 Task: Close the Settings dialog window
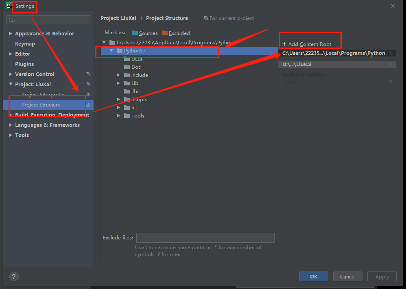point(393,6)
